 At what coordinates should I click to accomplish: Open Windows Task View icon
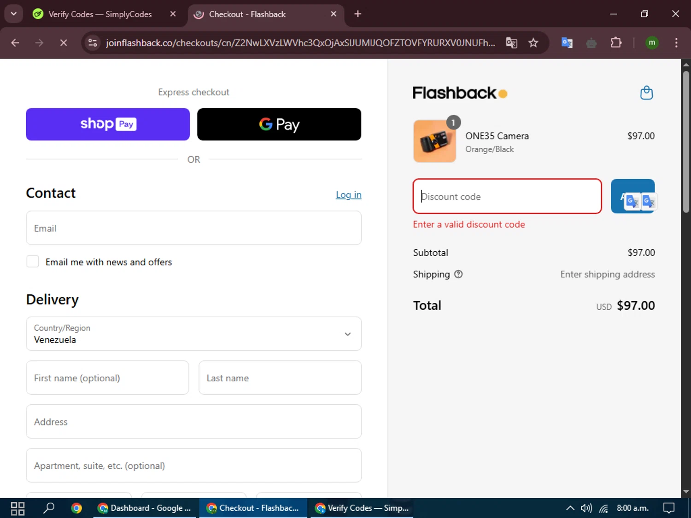point(18,508)
